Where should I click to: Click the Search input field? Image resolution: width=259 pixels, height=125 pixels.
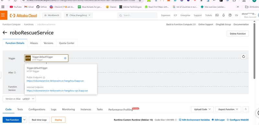137,15
